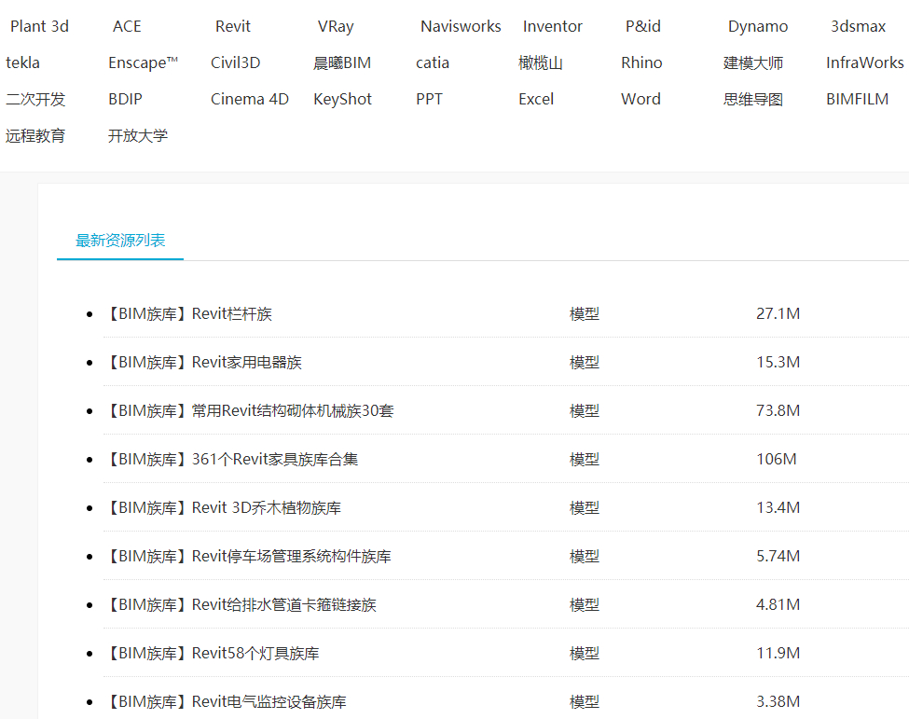This screenshot has height=719, width=909.
Task: Go to the InfraWorks category
Action: [864, 62]
